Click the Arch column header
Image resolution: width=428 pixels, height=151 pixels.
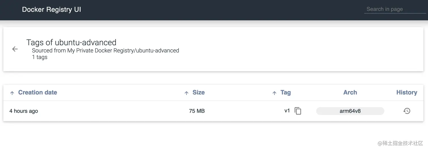(x=350, y=92)
